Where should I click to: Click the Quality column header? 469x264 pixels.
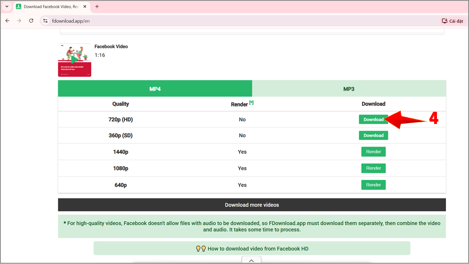click(x=121, y=104)
